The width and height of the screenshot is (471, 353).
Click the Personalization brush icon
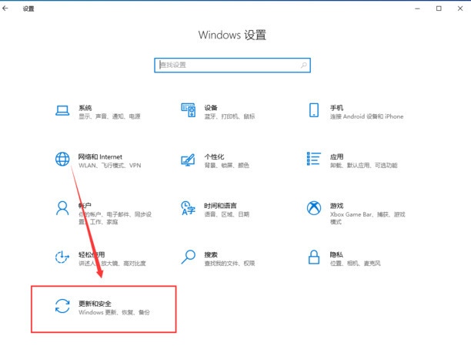pyautogui.click(x=188, y=160)
